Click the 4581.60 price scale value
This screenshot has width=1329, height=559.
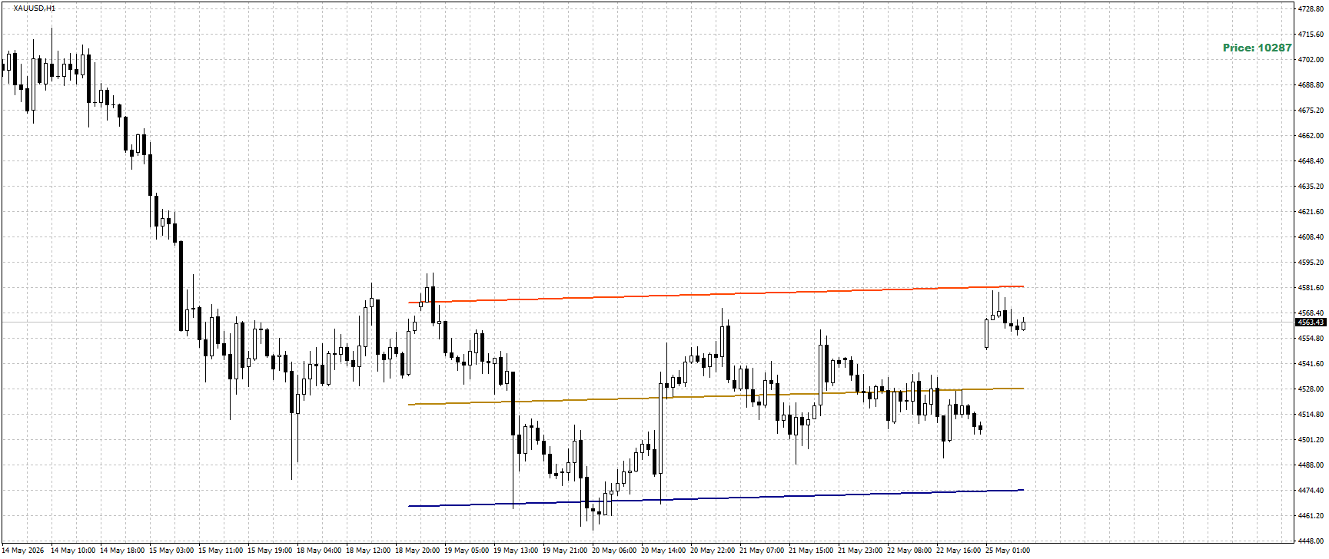tap(1310, 288)
